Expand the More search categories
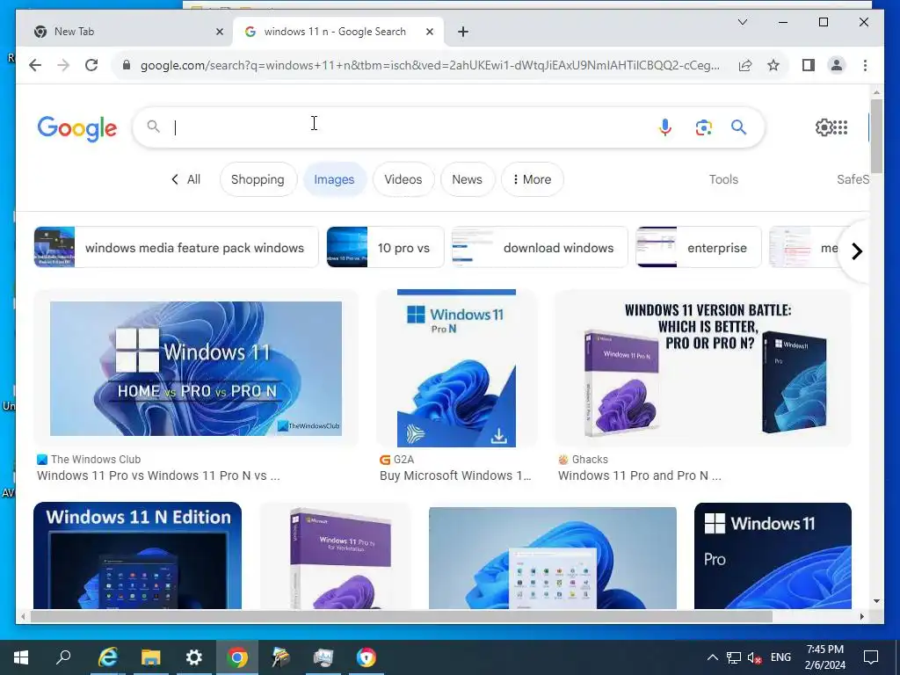Viewport: 900px width, 675px height. point(532,179)
